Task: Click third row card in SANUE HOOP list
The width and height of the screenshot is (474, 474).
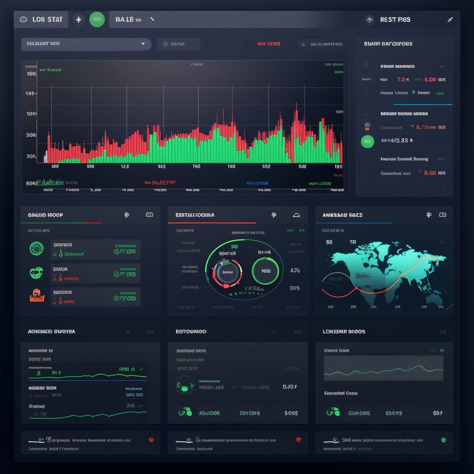Action: click(95, 297)
